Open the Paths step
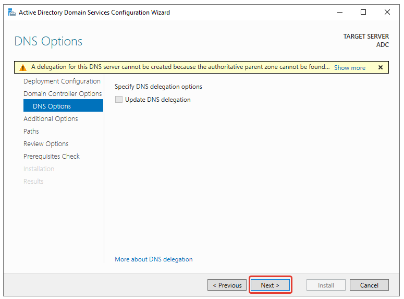 31,131
